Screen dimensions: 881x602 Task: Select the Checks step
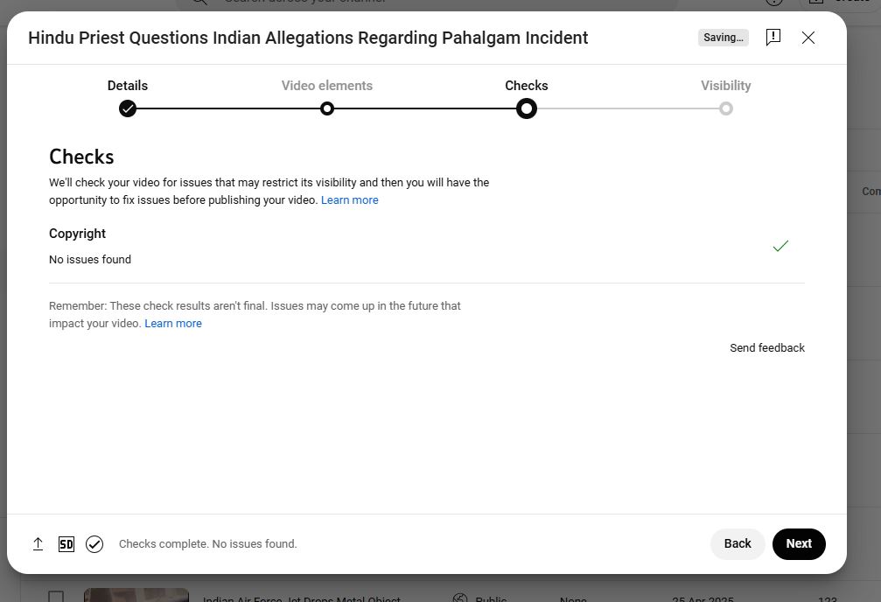coord(527,86)
